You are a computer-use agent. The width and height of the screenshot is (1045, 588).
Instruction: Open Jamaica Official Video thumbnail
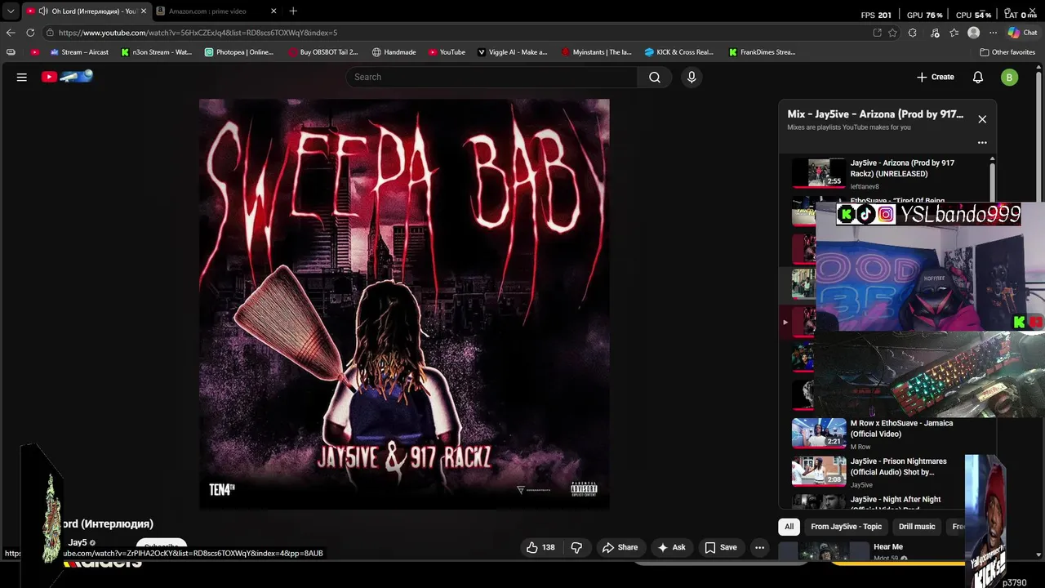[819, 433]
